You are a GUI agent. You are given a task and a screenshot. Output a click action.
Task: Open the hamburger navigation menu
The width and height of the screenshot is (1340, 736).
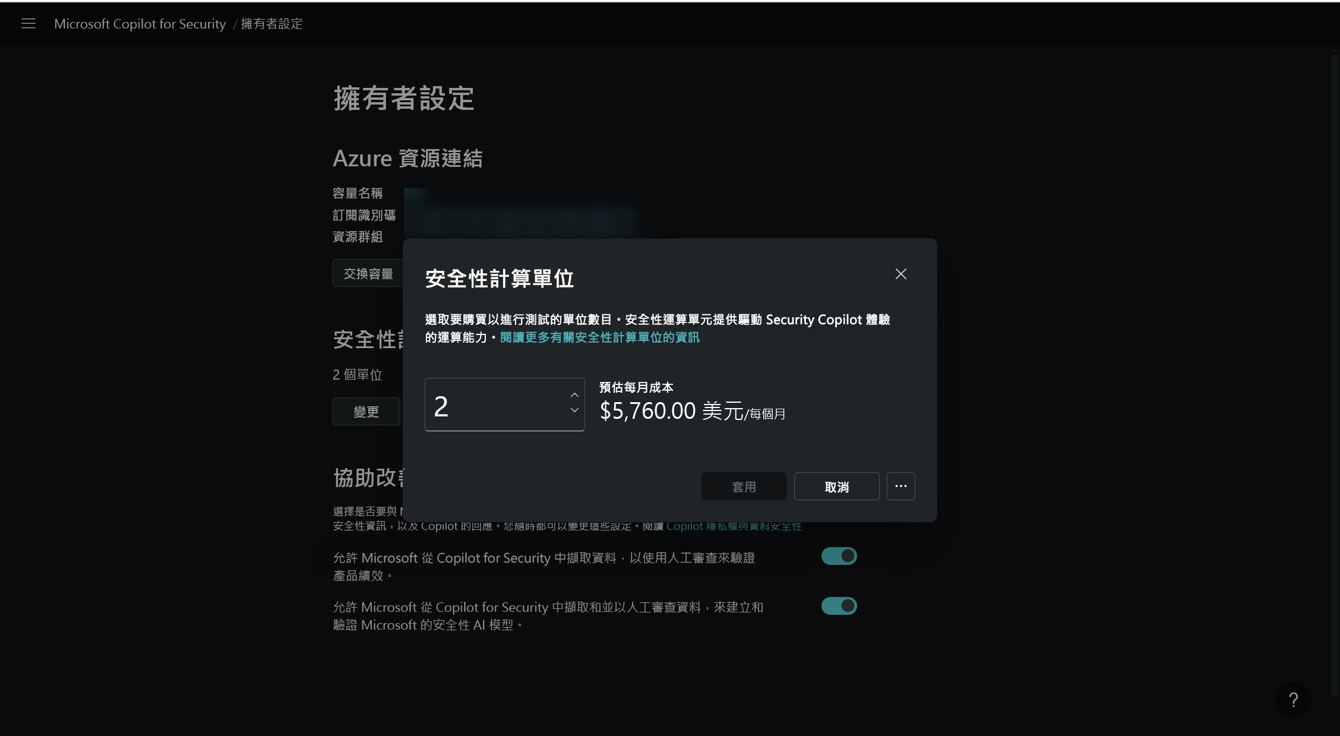[x=29, y=24]
